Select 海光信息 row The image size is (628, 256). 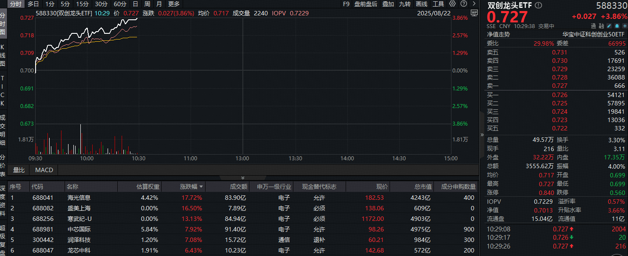tap(242, 198)
